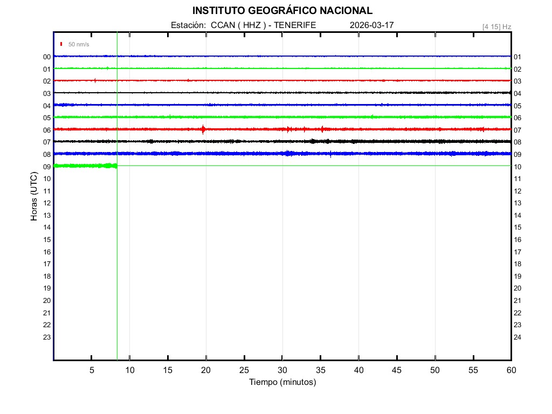552x414 pixels.
Task: Click the [4 15] Hz filter label
Action: (496, 26)
